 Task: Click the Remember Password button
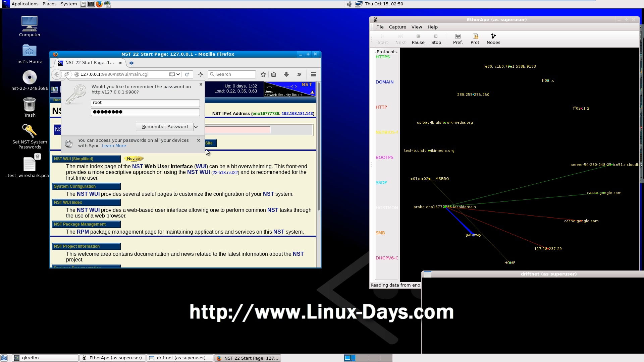click(x=165, y=127)
